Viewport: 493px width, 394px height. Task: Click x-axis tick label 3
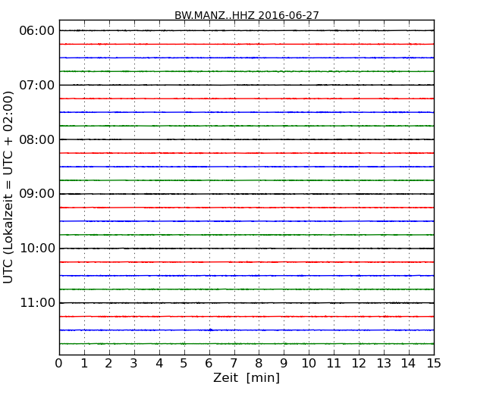click(134, 364)
